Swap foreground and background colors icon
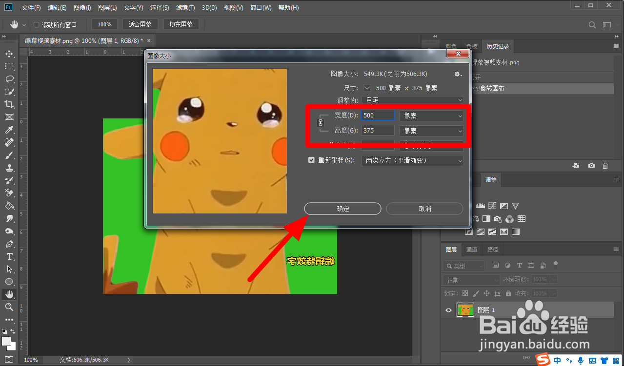The image size is (624, 366). (x=13, y=331)
